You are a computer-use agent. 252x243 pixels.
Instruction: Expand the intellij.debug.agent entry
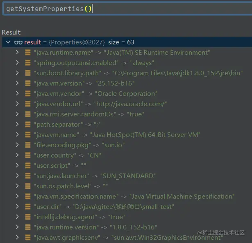[17, 217]
